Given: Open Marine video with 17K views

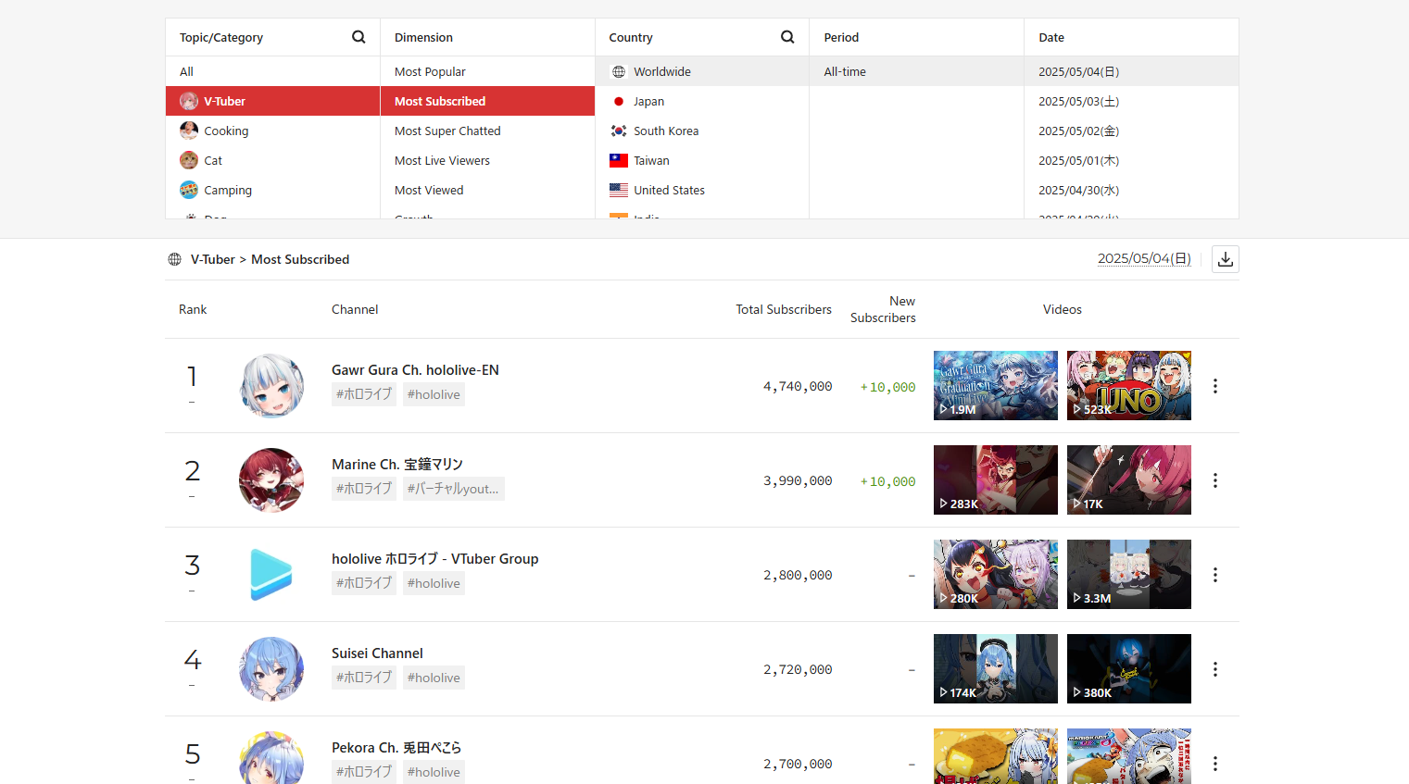Looking at the screenshot, I should pyautogui.click(x=1129, y=479).
